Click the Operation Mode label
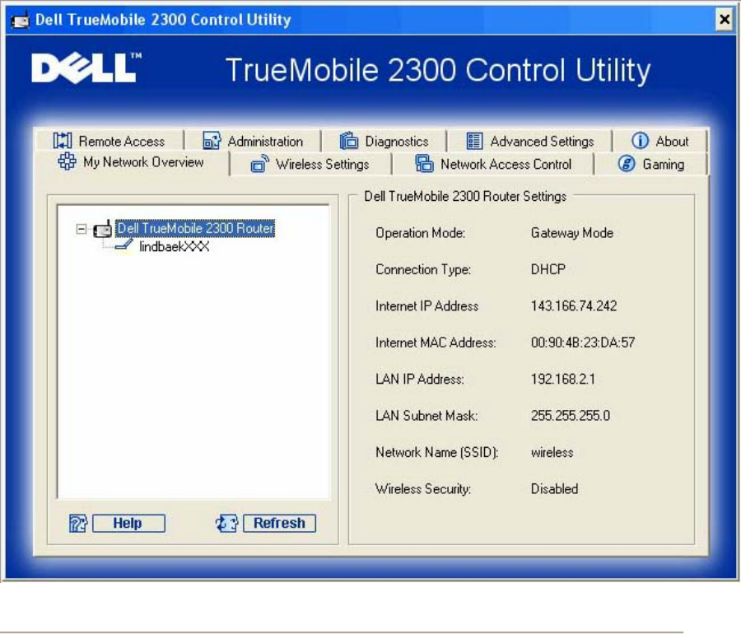This screenshot has width=741, height=634. point(420,233)
